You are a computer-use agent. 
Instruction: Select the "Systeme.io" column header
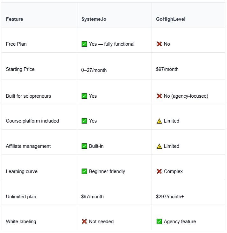click(x=94, y=19)
